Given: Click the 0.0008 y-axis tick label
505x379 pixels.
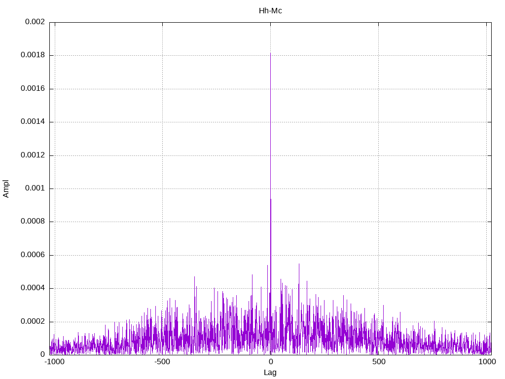Looking at the screenshot, I should [x=33, y=222].
